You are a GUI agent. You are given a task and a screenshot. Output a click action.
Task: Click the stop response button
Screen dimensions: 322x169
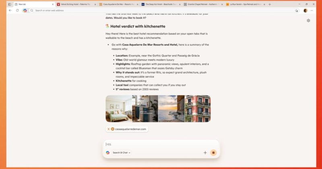[213, 153]
